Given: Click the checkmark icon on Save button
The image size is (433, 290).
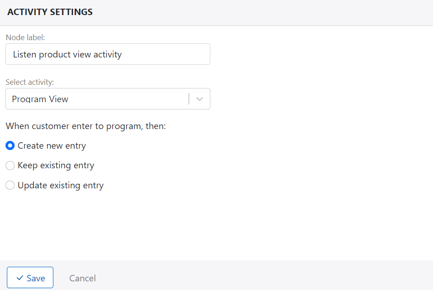Looking at the screenshot, I should (x=20, y=278).
